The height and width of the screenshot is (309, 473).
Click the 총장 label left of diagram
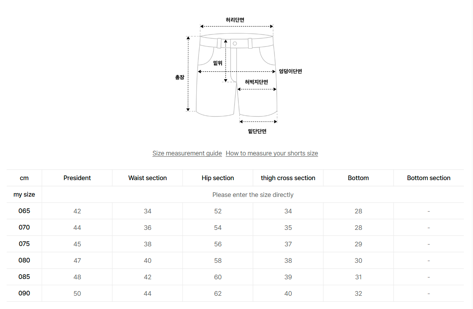pyautogui.click(x=180, y=77)
